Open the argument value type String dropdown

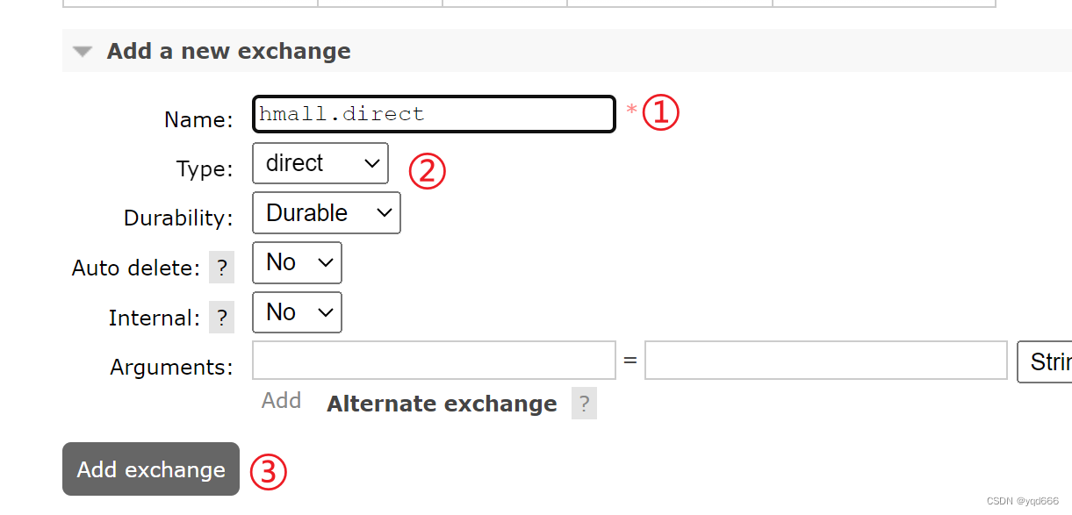(1045, 361)
